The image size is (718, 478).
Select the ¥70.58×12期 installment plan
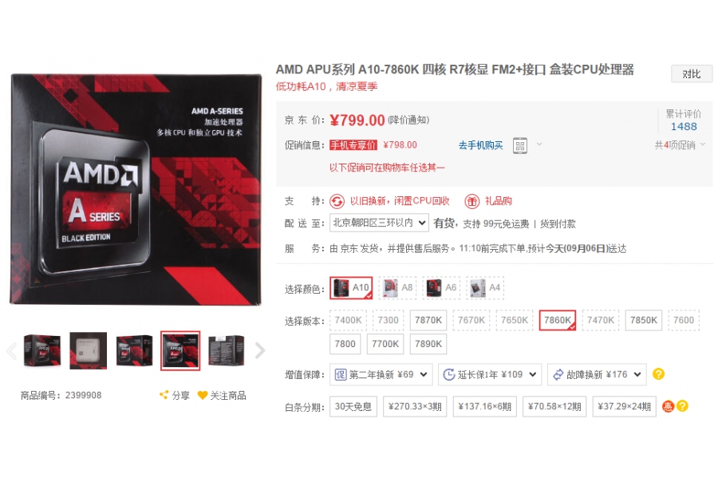point(554,406)
